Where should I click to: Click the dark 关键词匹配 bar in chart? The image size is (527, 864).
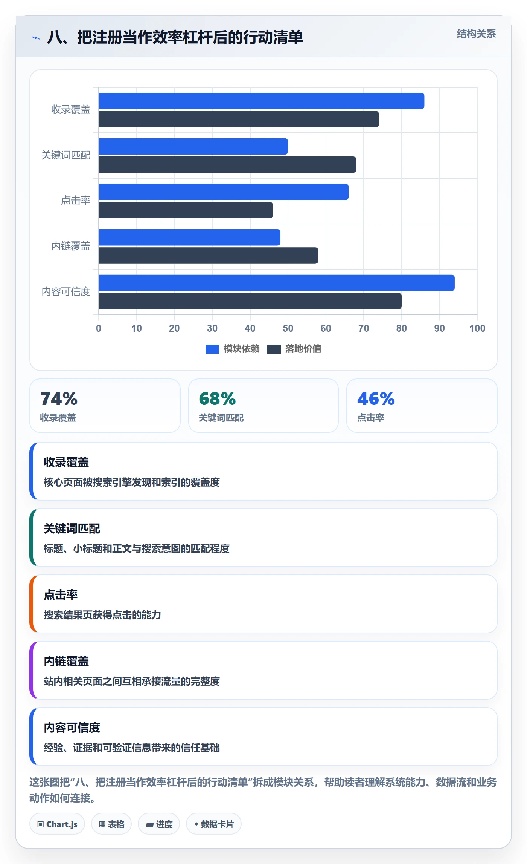(227, 165)
